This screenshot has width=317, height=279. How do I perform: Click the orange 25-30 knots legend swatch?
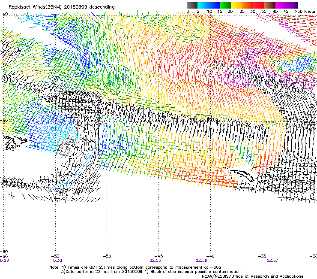248,5
